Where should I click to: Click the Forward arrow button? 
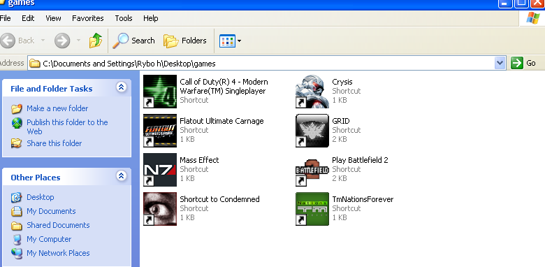(x=62, y=41)
